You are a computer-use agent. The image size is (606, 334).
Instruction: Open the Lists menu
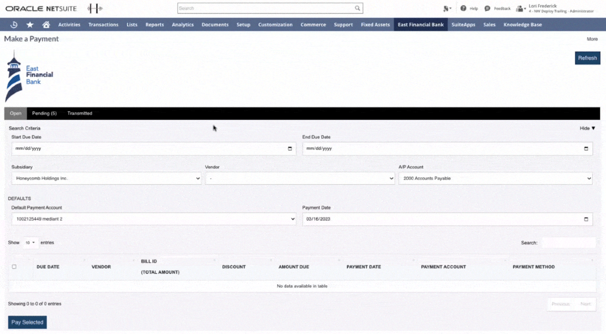(x=132, y=25)
